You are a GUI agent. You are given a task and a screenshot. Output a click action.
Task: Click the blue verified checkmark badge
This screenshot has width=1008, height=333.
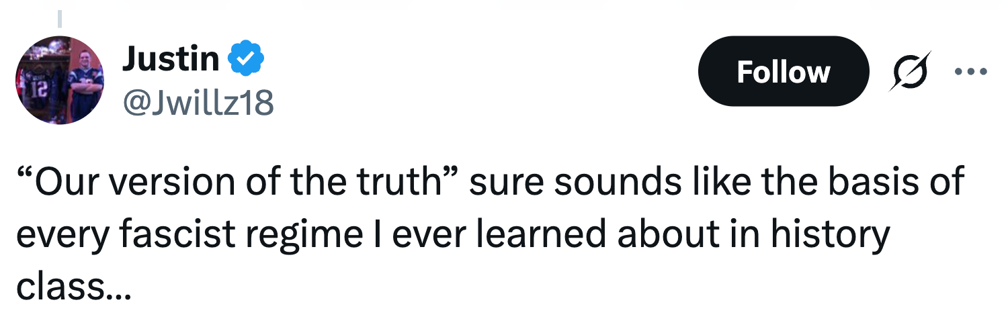coord(247,60)
